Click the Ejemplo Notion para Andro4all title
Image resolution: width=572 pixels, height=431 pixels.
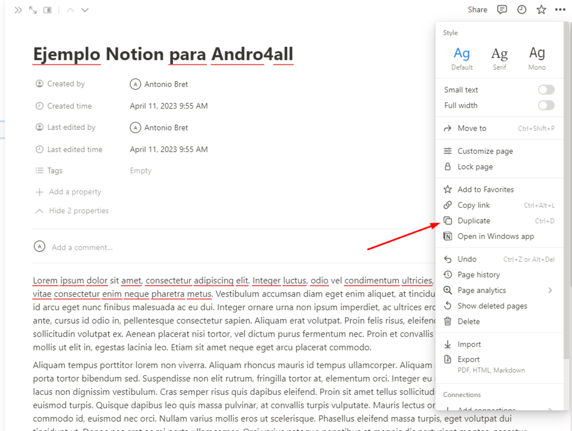[163, 54]
